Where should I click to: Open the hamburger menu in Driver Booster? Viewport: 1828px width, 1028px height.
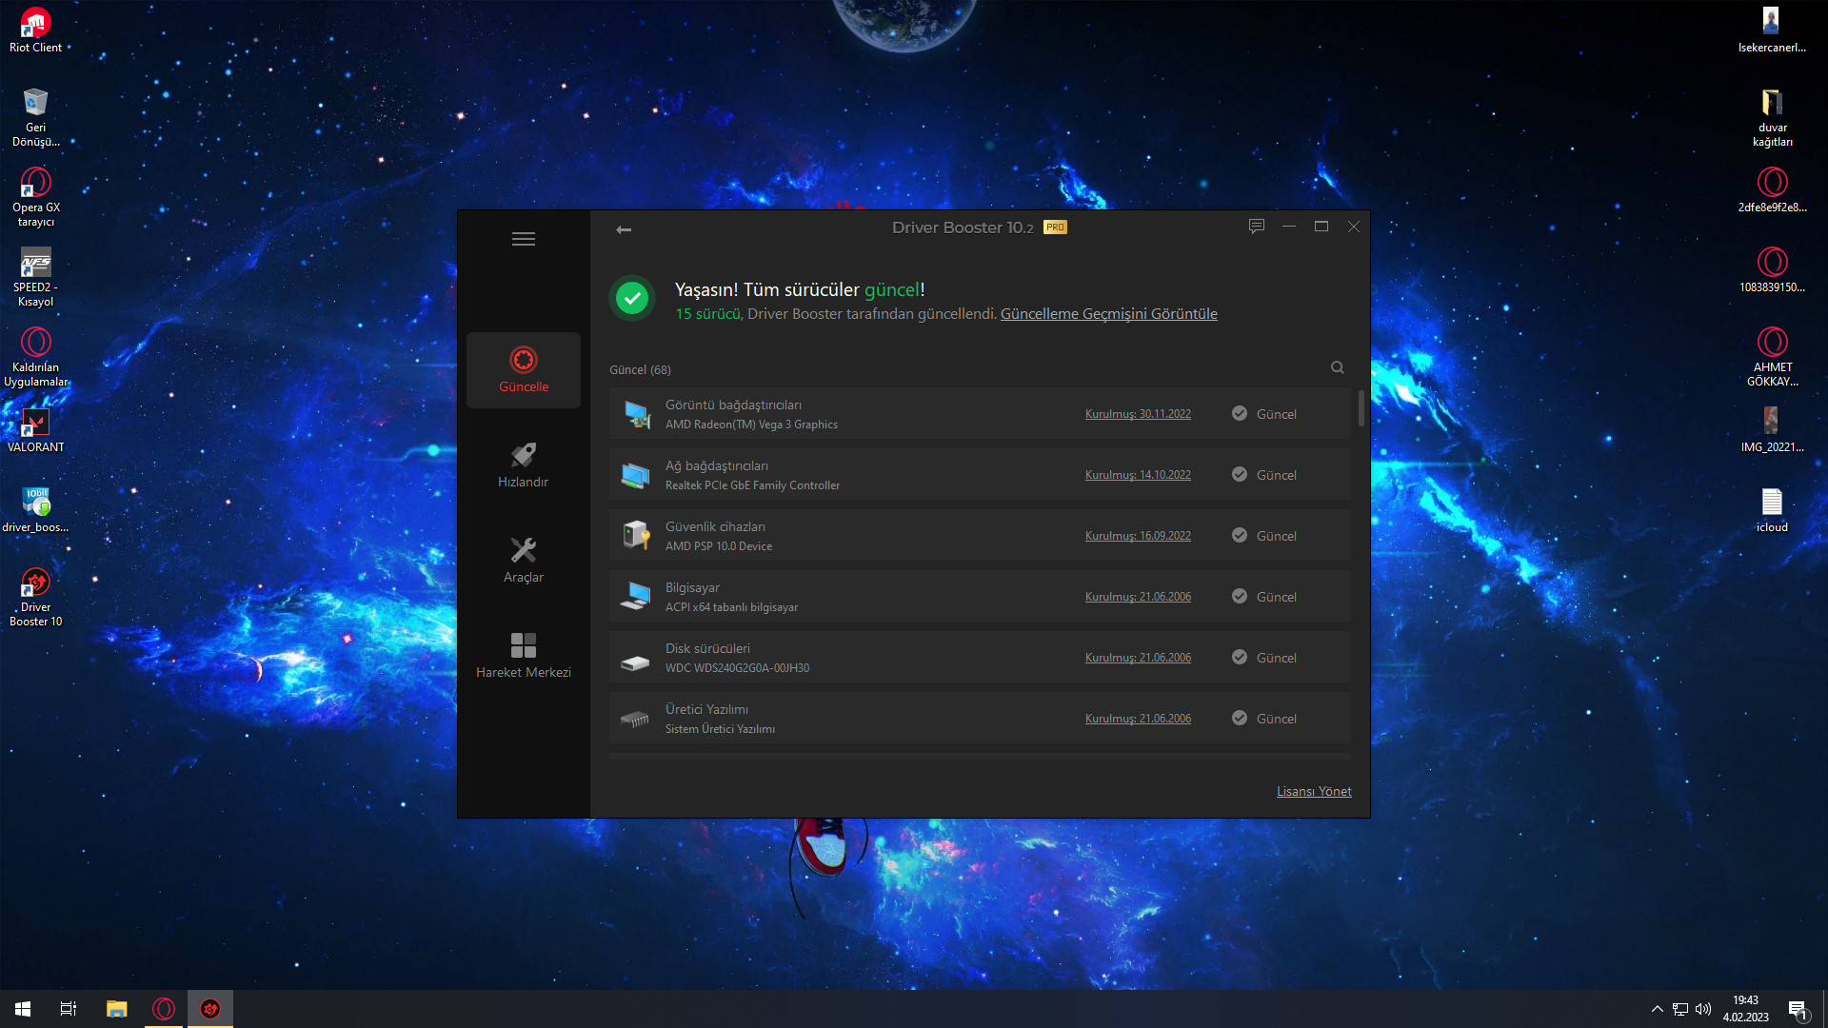pyautogui.click(x=524, y=239)
